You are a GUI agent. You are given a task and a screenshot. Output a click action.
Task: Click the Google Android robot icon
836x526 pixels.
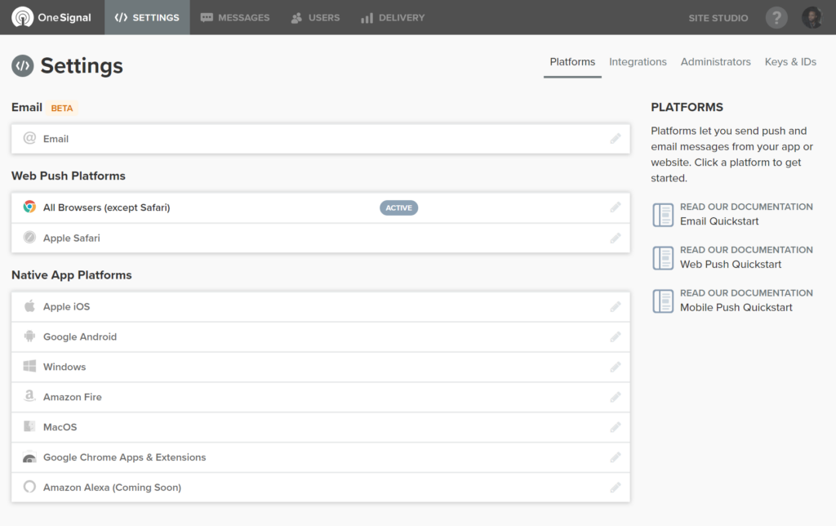pyautogui.click(x=29, y=337)
